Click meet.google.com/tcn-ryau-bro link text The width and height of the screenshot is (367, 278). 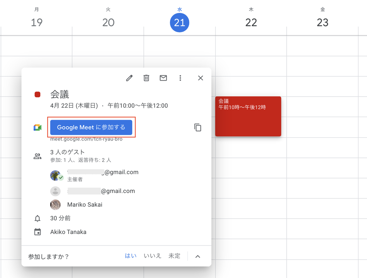point(87,139)
